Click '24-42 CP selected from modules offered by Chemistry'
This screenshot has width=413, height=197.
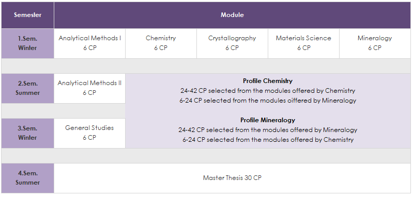click(x=268, y=91)
